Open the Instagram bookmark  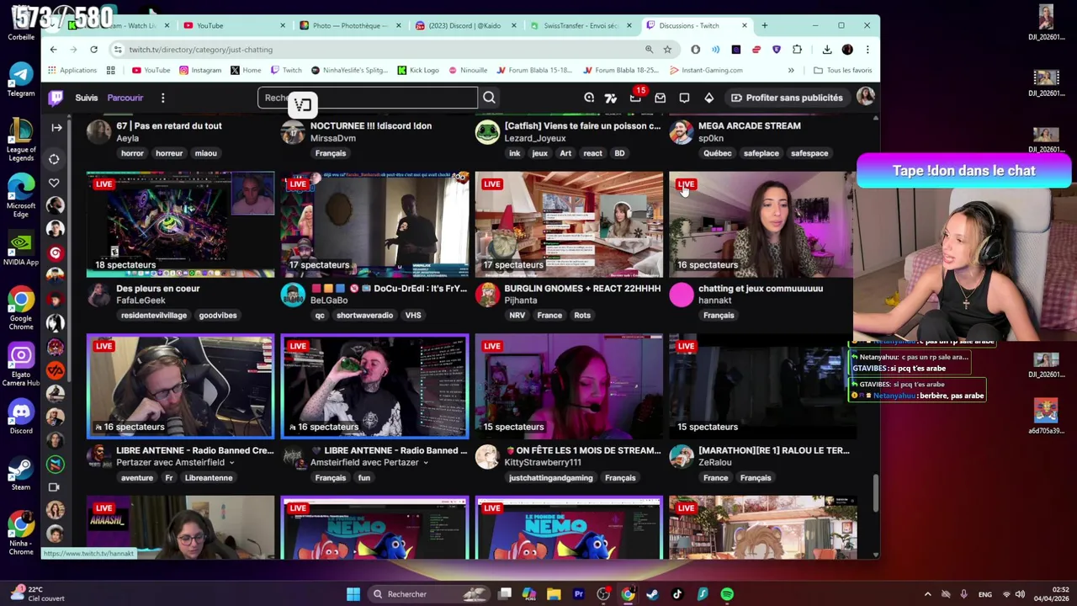200,71
